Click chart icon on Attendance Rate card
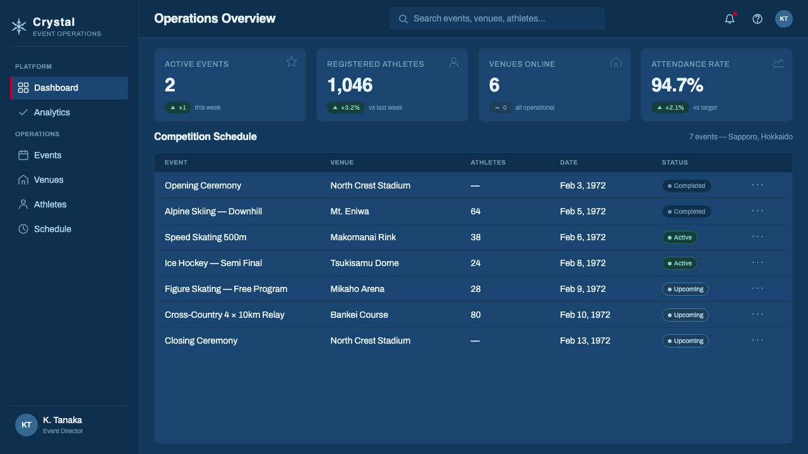This screenshot has width=808, height=454. tap(778, 62)
